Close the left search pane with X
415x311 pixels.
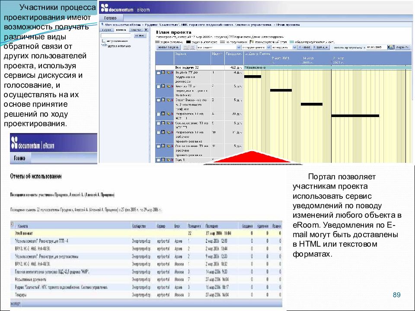pos(146,30)
